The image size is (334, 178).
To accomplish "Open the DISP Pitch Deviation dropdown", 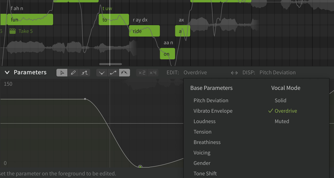I will click(x=277, y=73).
